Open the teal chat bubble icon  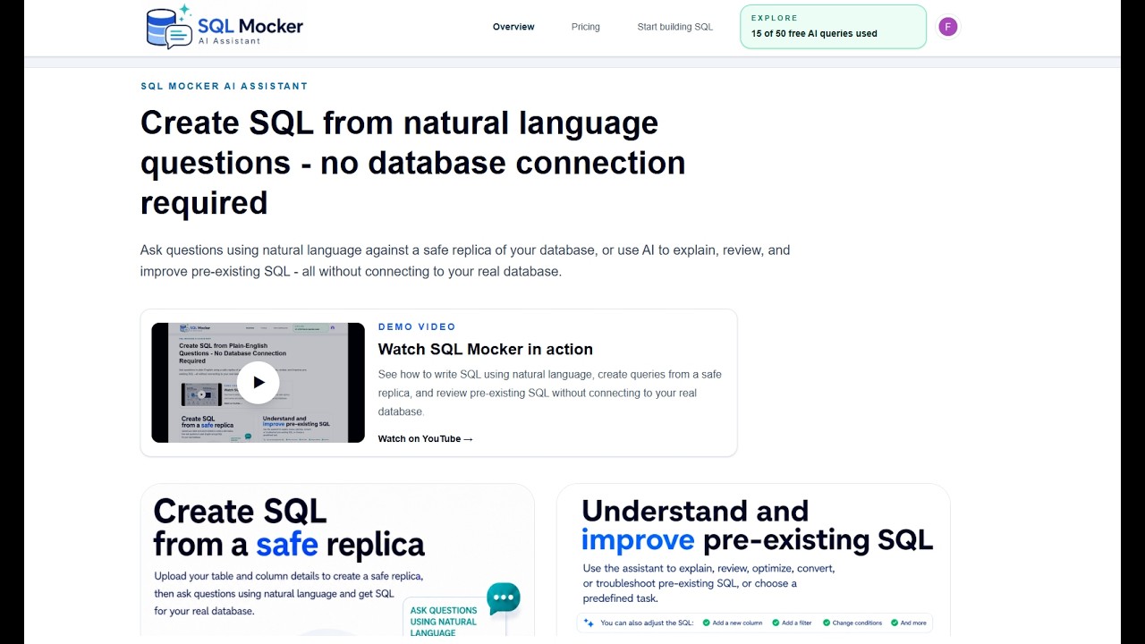coord(504,597)
